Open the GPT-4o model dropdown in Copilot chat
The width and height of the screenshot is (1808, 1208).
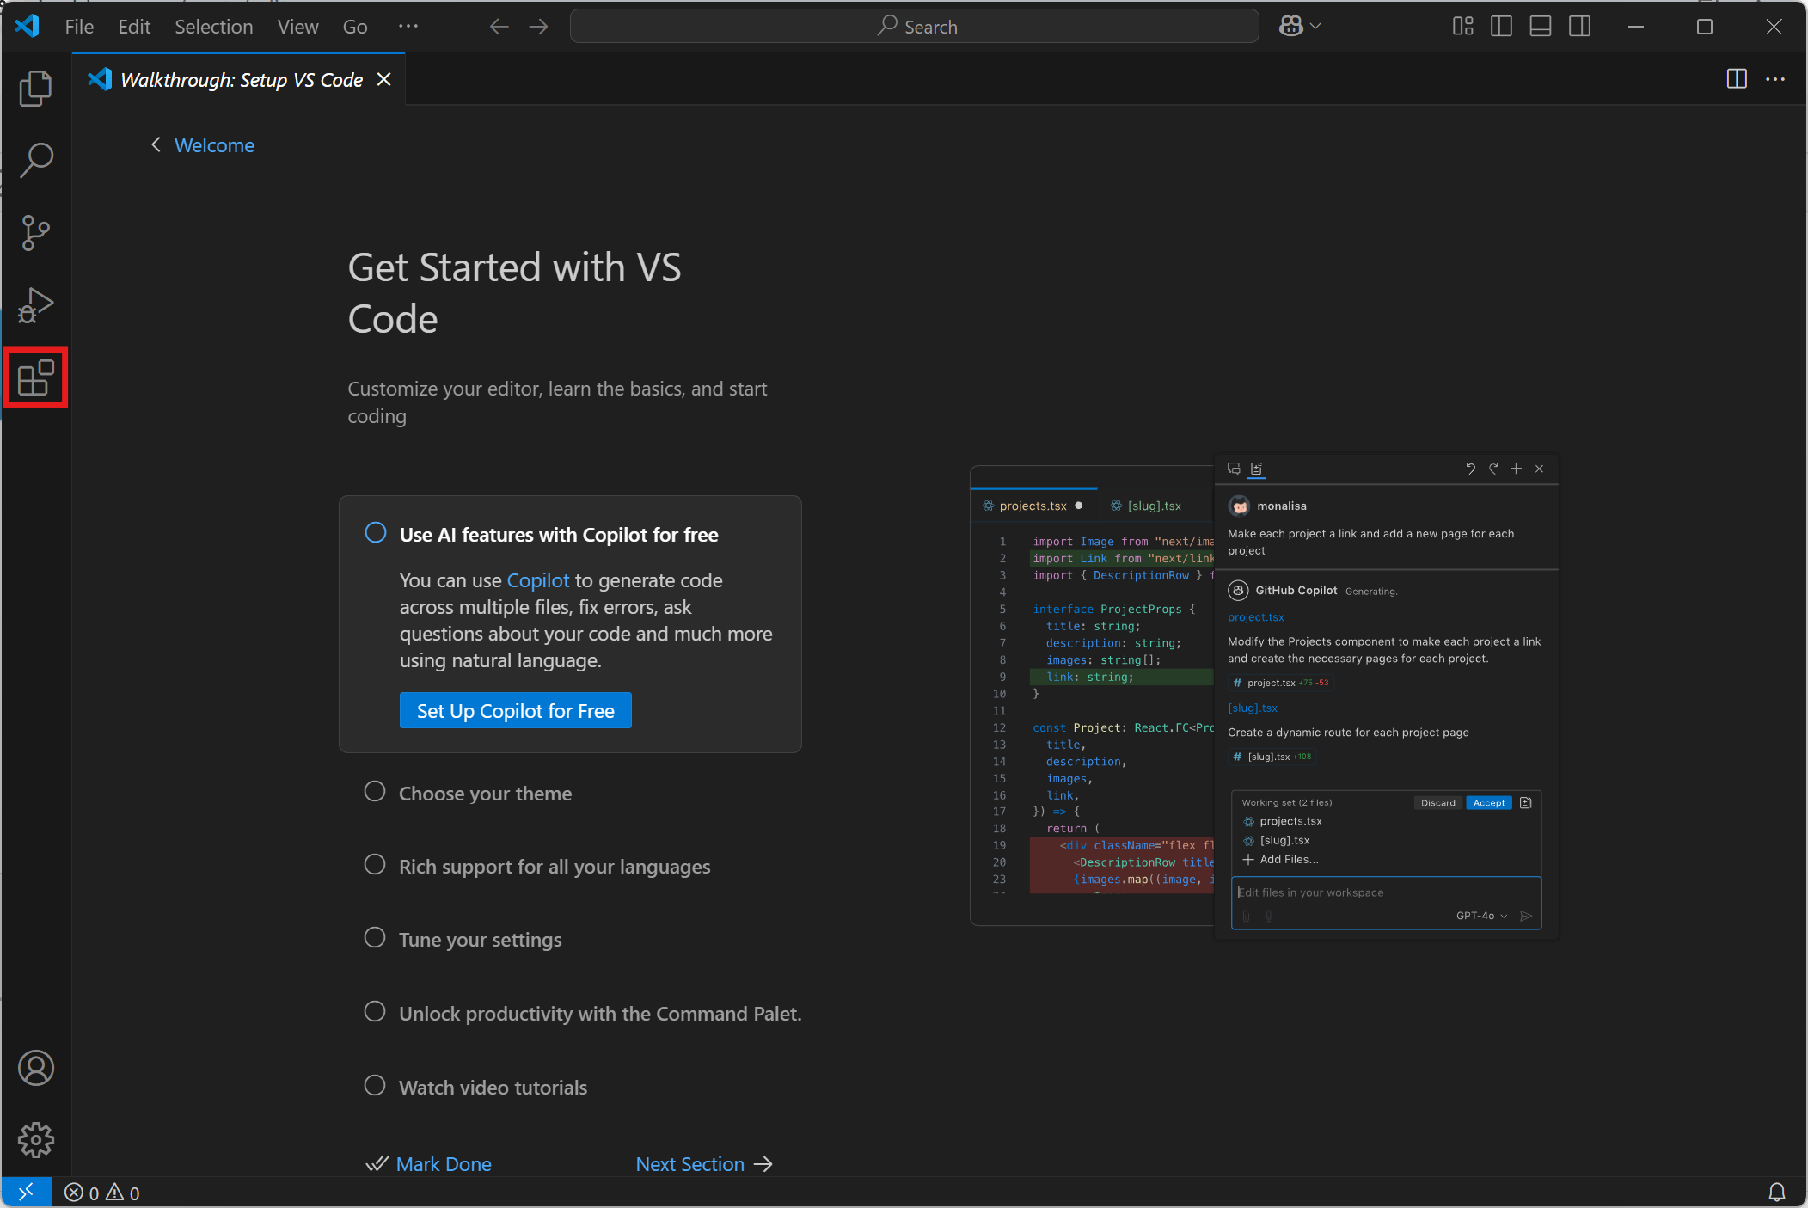point(1480,916)
